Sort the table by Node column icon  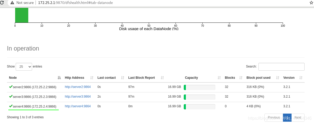click(59, 78)
